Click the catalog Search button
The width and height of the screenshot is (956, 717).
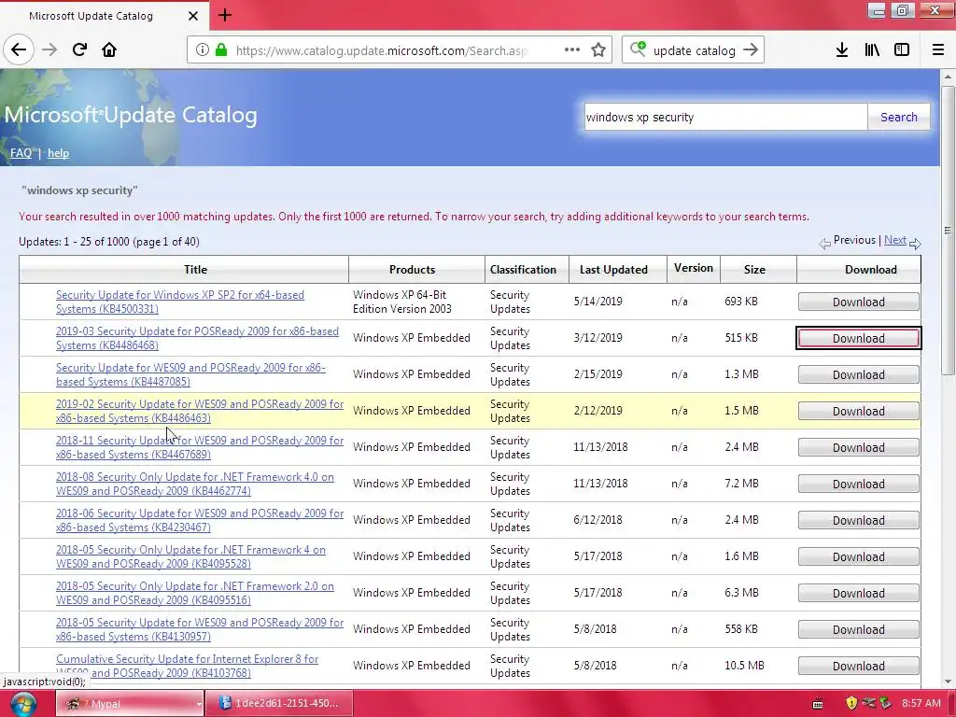[899, 117]
